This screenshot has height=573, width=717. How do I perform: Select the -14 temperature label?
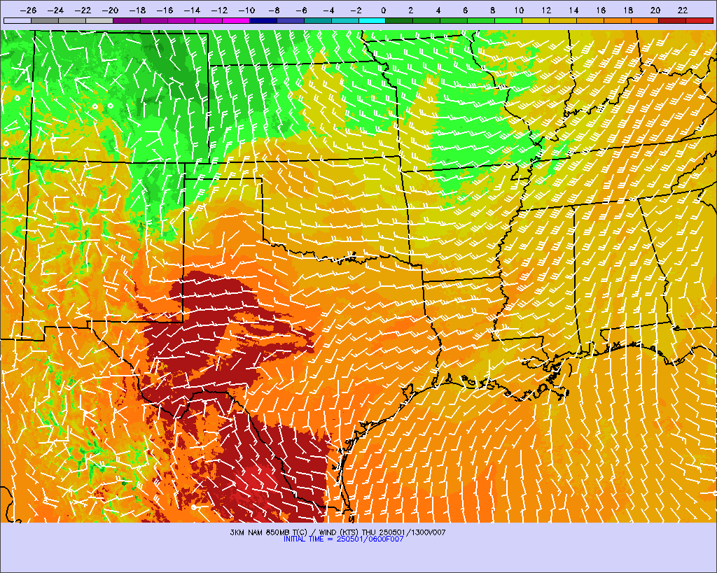tap(192, 10)
